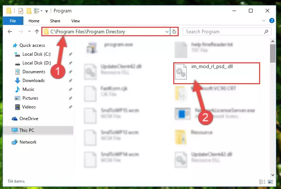Switch to Large icons view layout icon
This screenshot has height=189, width=281.
(x=270, y=182)
